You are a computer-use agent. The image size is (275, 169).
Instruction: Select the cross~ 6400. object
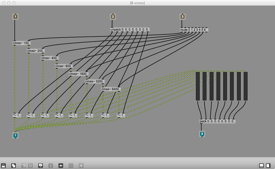(x=111, y=89)
